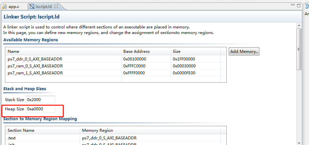This screenshot has width=309, height=145.
Task: Click the Heap Size input field
Action: pyautogui.click(x=40, y=109)
